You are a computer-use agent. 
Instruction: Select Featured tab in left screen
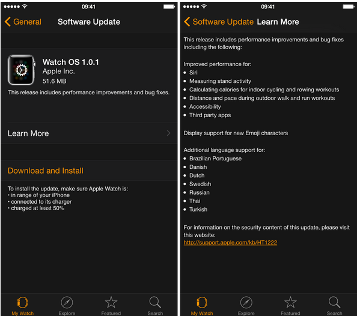pyautogui.click(x=111, y=306)
